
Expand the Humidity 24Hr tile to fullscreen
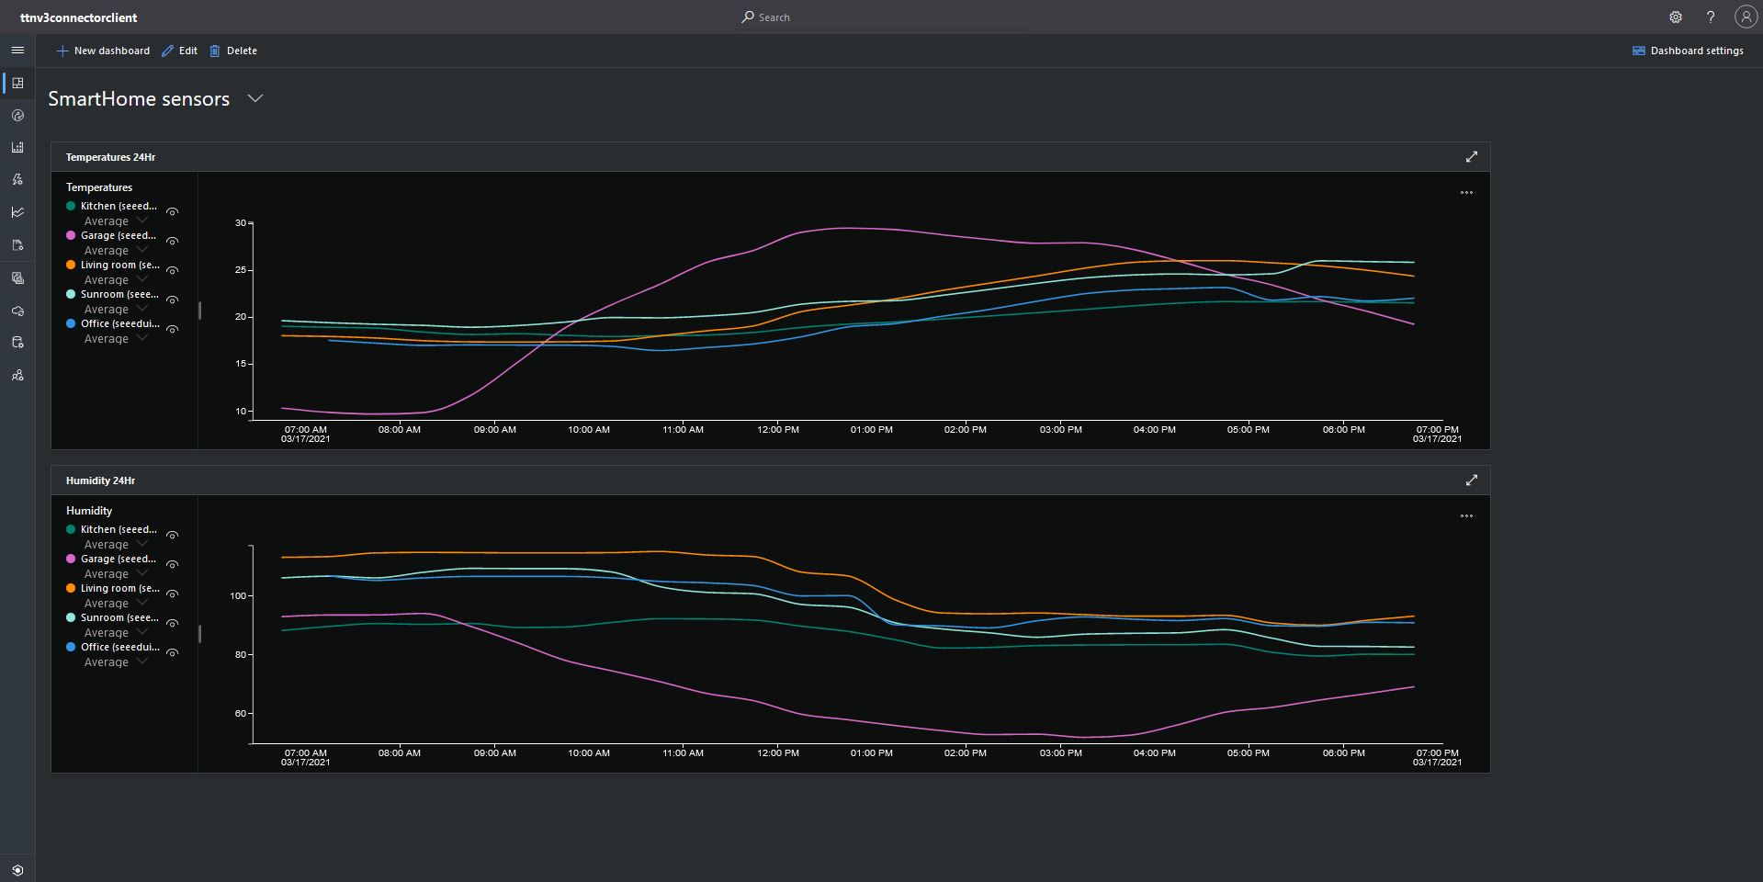click(x=1471, y=481)
